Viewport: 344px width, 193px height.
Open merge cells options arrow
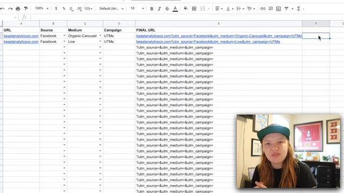[x=209, y=9]
